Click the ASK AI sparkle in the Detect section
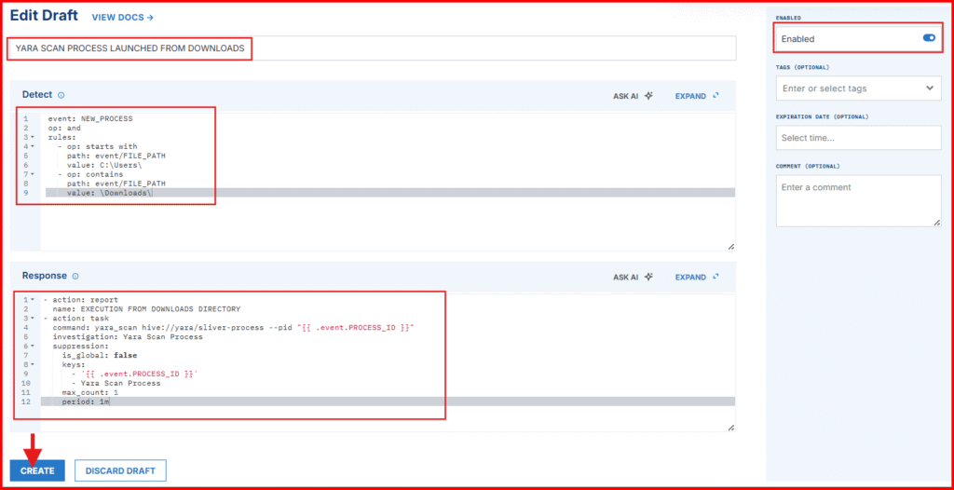Image resolution: width=954 pixels, height=490 pixels. [648, 95]
